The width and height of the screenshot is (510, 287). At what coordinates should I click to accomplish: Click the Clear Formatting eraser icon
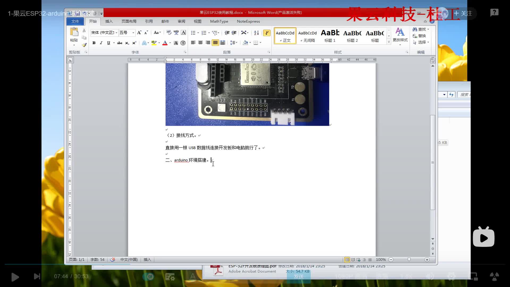[169, 32]
